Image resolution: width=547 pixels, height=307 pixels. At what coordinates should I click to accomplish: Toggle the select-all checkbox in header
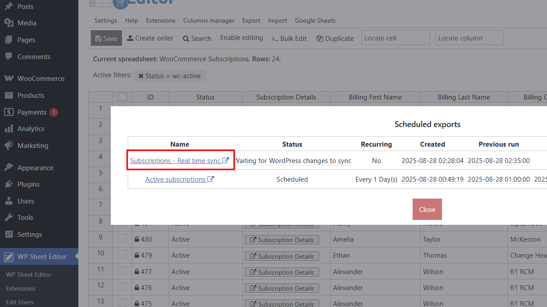pos(122,97)
